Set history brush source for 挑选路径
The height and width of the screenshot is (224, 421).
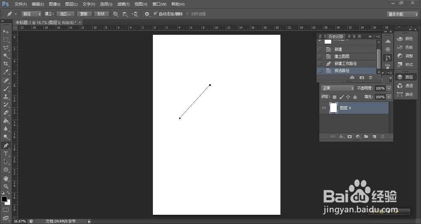coord(320,71)
